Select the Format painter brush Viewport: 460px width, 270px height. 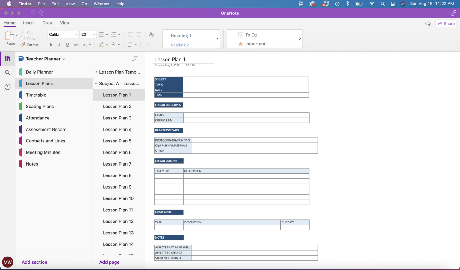click(23, 45)
